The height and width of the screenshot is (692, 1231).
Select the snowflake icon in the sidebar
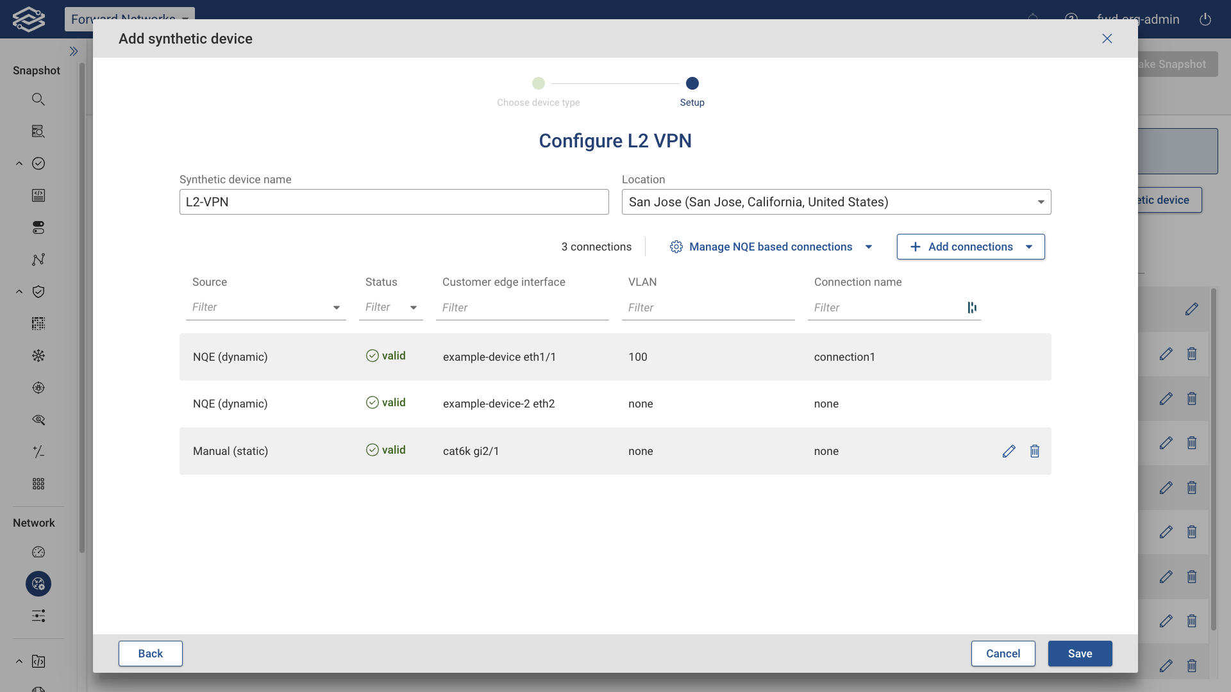(38, 356)
